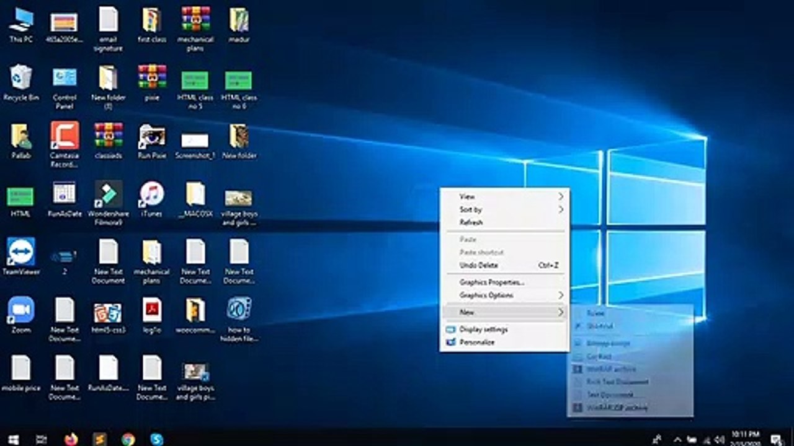Open the Recycle Bin icon
This screenshot has height=446, width=794.
pyautogui.click(x=21, y=83)
